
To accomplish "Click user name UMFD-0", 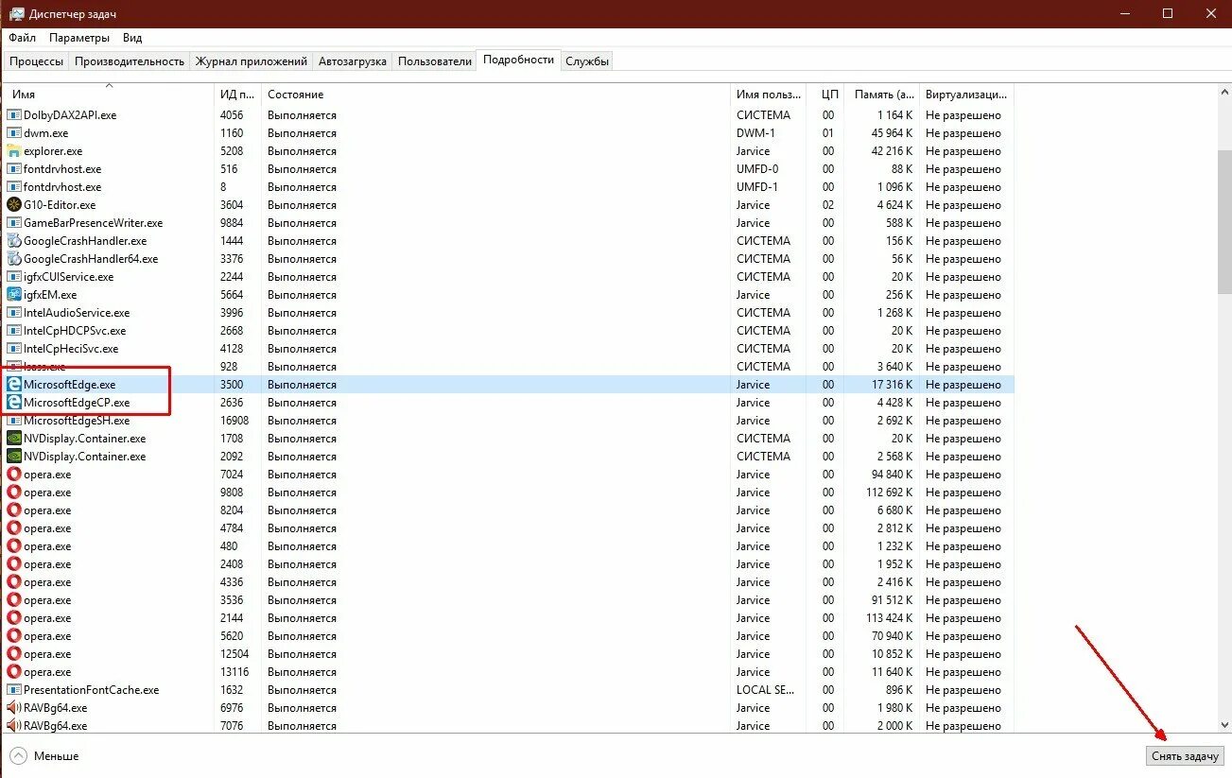I will pyautogui.click(x=757, y=169).
